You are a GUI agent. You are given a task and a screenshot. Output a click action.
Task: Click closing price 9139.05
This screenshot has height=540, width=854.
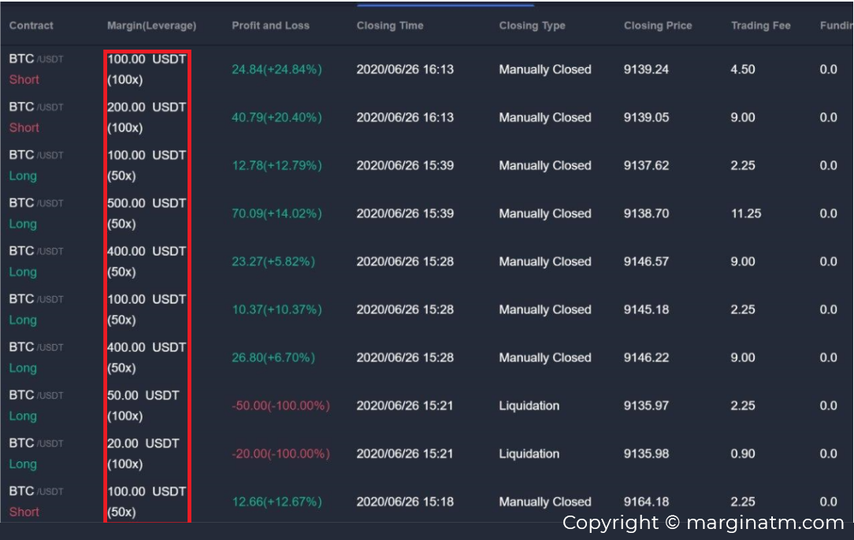(646, 117)
